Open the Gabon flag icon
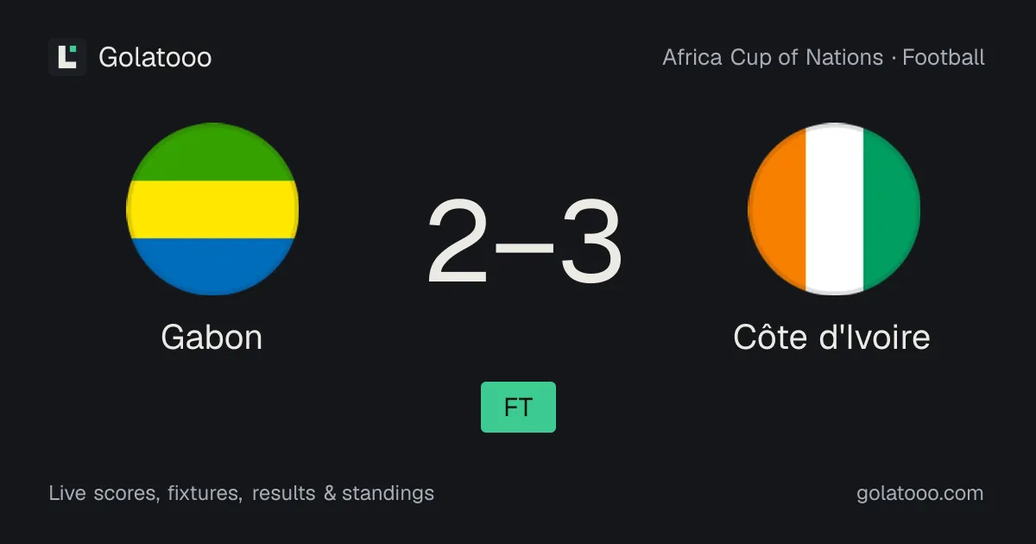 212,209
